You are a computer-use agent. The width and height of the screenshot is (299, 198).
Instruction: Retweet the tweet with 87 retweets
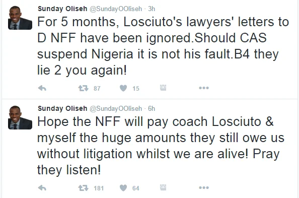click(x=84, y=88)
